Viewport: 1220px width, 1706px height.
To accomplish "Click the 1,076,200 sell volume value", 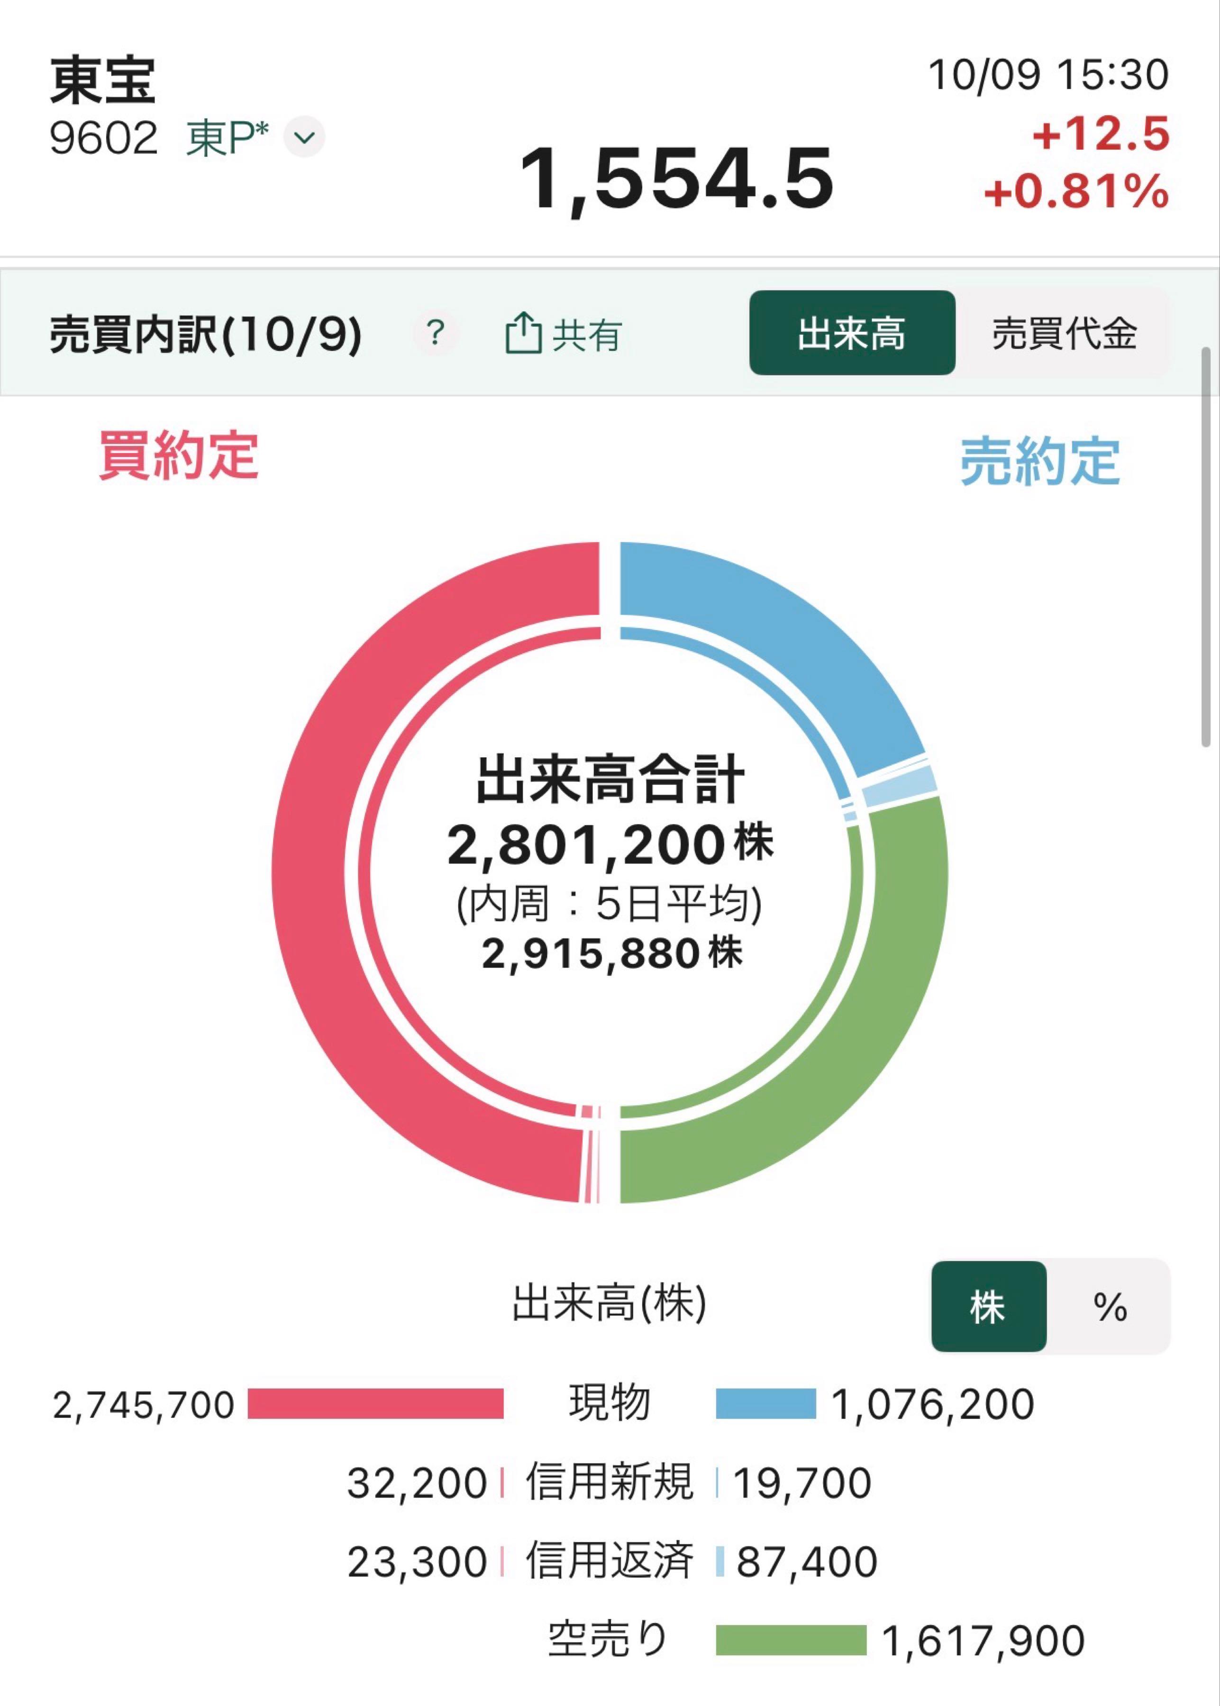I will point(933,1404).
